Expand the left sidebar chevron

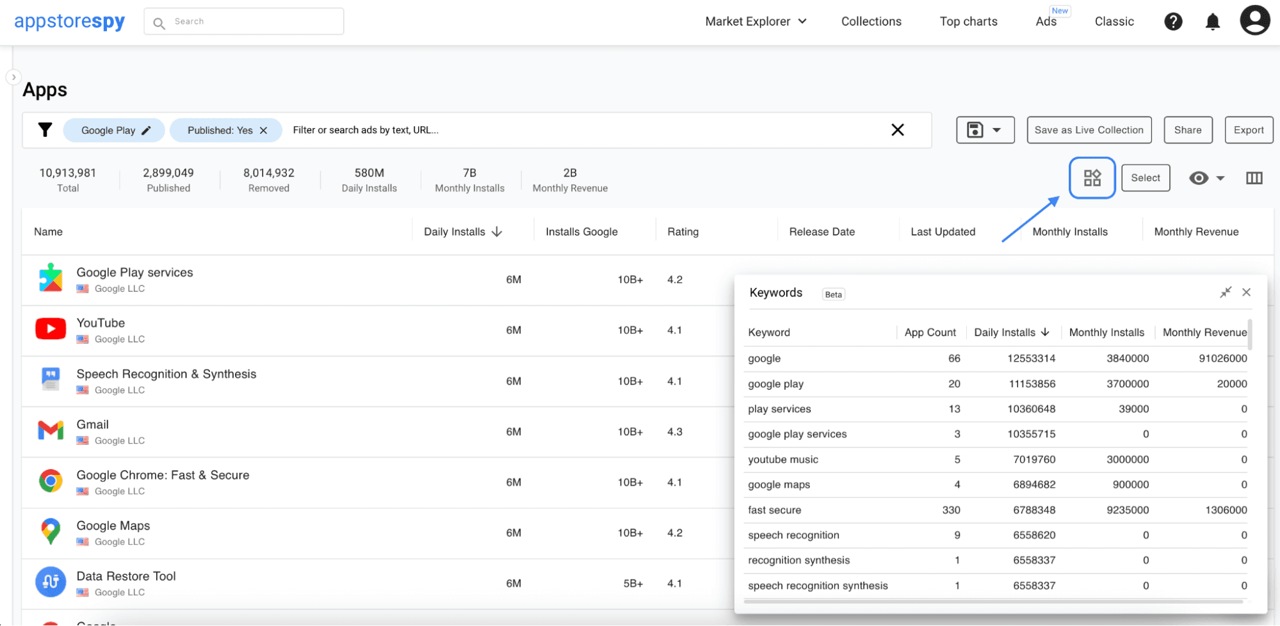tap(13, 77)
